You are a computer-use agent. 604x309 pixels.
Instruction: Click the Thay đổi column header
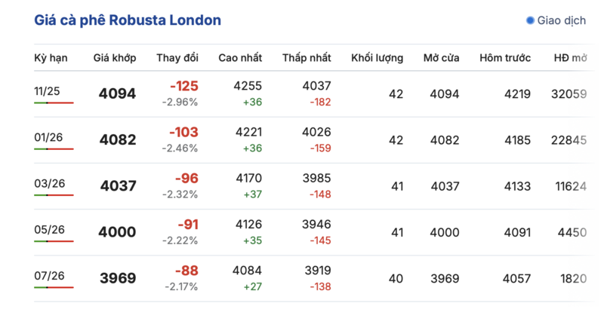(177, 58)
